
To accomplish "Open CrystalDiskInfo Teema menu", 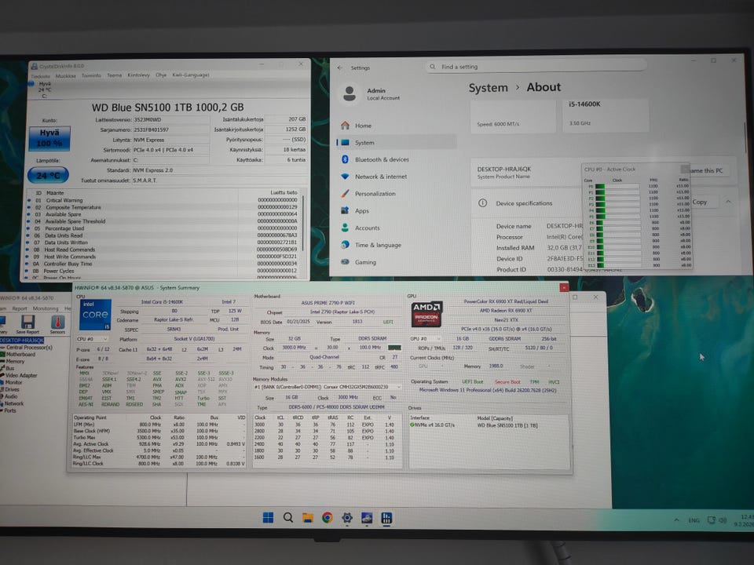I will pos(114,75).
